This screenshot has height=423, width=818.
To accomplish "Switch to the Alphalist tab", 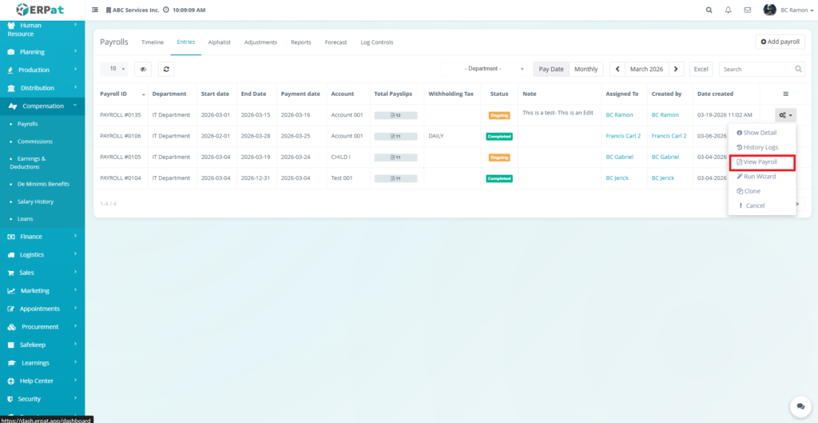I will coord(220,42).
